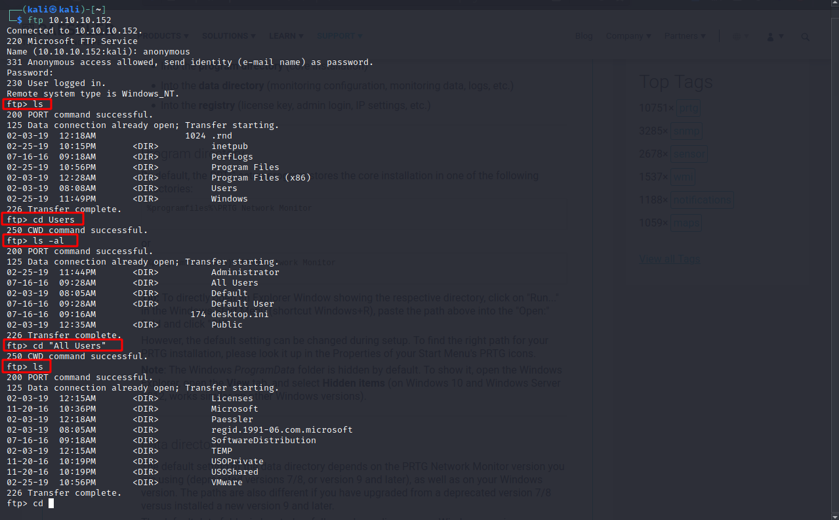Screen dimensions: 839x520
Task: Click the 'Name (10.10.10.152:kali): anonymous' line
Action: click(98, 52)
